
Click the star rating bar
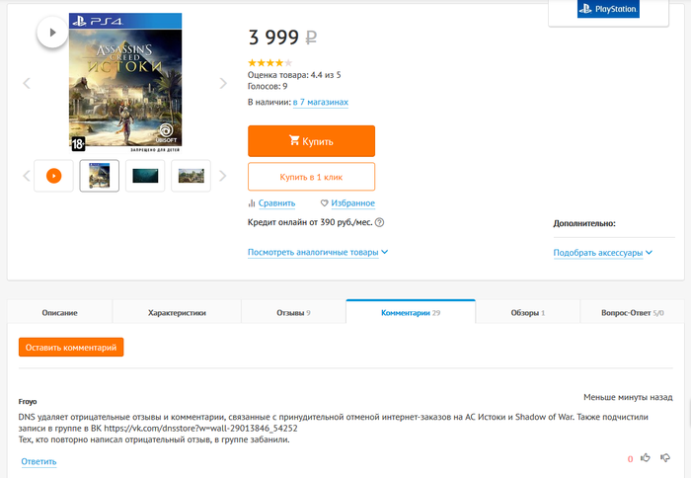[x=269, y=62]
